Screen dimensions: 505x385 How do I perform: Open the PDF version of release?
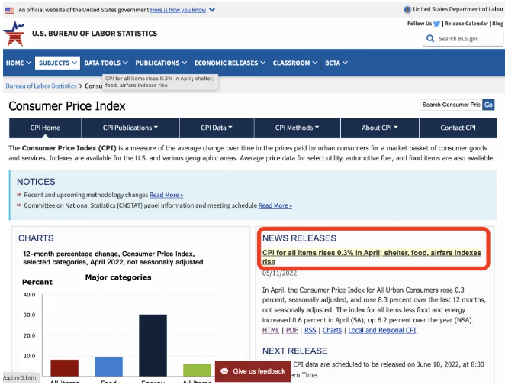(292, 330)
